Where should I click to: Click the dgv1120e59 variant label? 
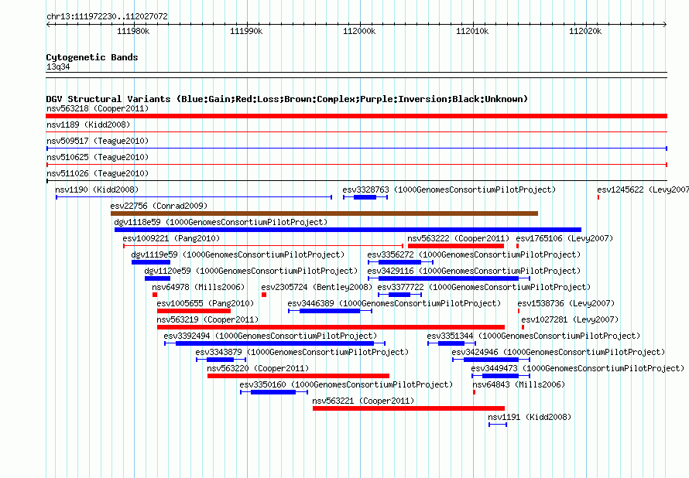251,271
